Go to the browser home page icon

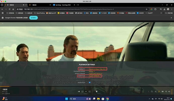point(13,9)
